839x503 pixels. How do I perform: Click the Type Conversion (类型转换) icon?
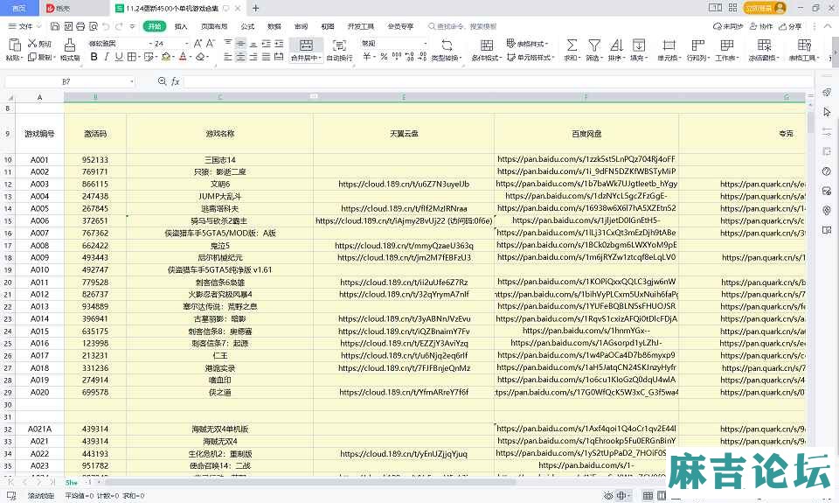447,45
